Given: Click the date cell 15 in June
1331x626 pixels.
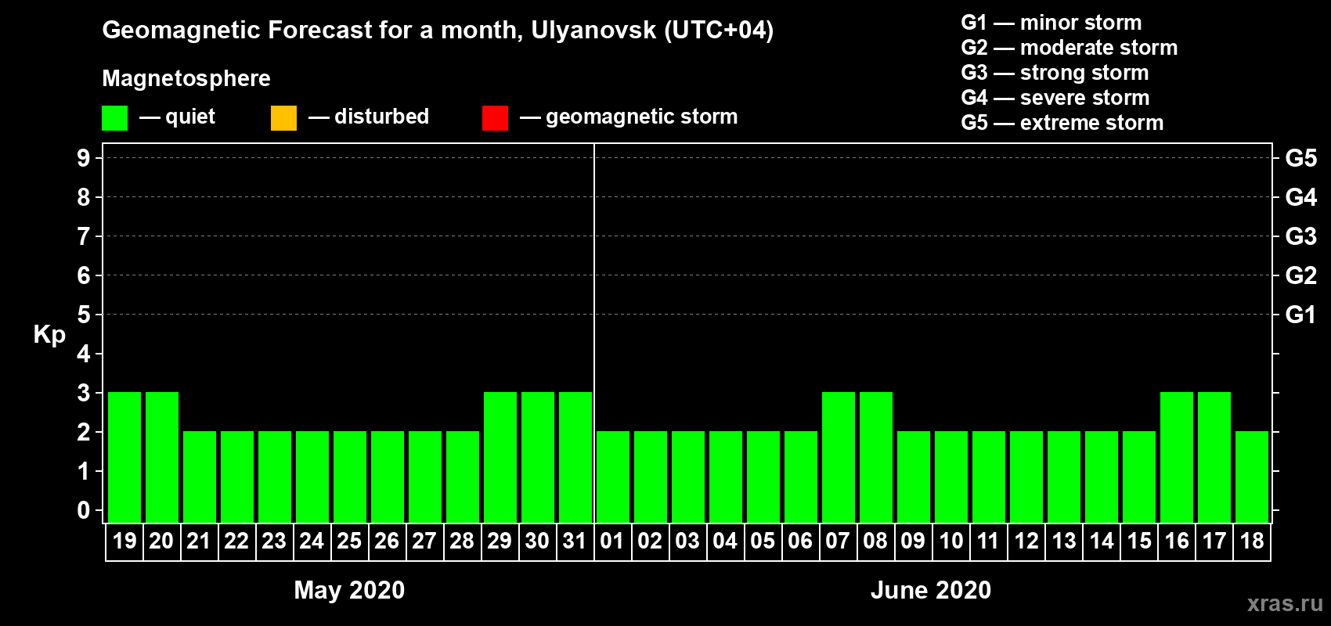Looking at the screenshot, I should coord(1139,541).
